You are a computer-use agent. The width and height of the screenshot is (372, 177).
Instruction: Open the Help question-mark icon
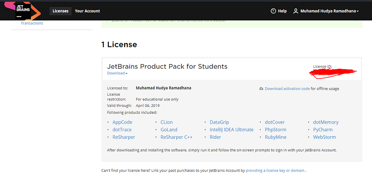click(273, 11)
